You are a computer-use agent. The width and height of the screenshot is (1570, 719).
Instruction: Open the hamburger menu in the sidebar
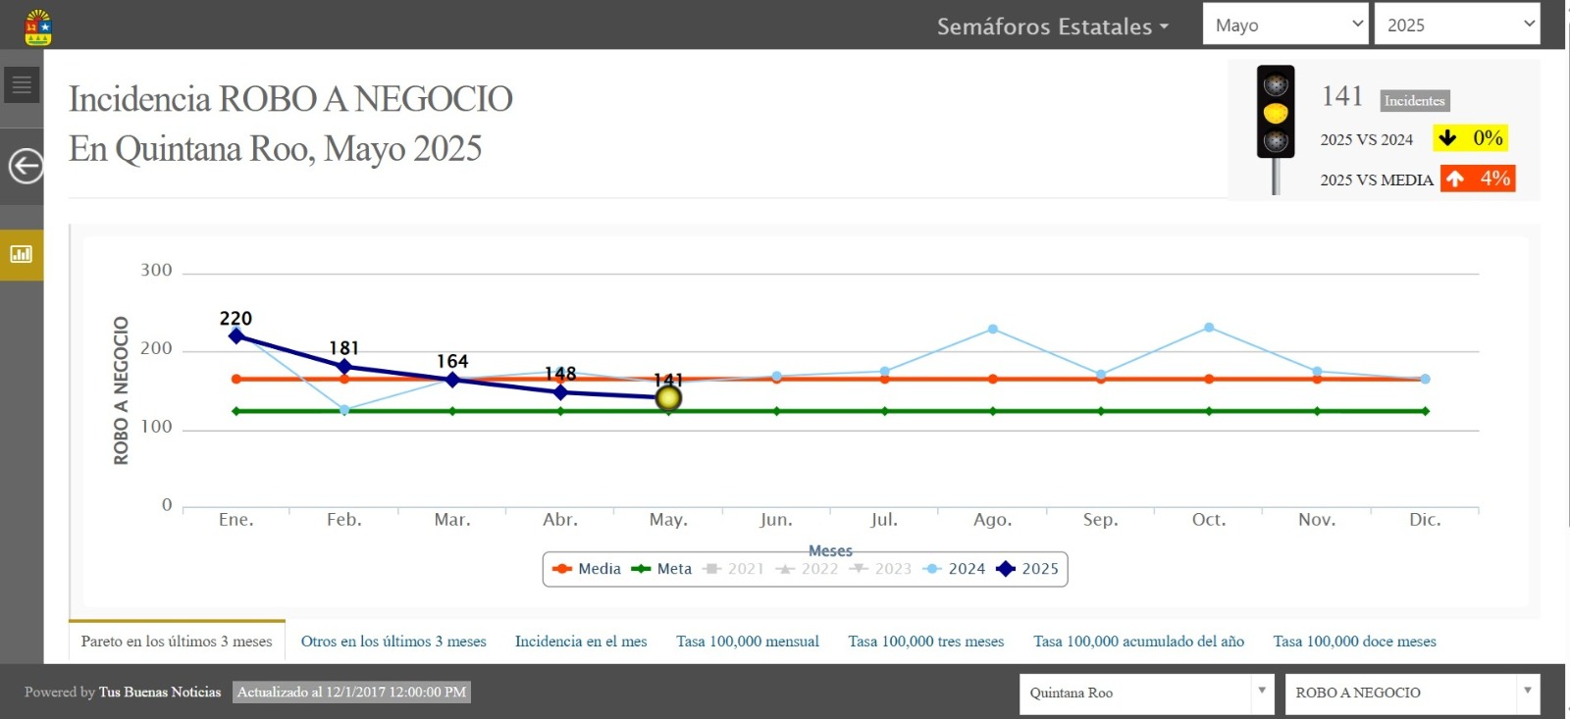(x=22, y=85)
